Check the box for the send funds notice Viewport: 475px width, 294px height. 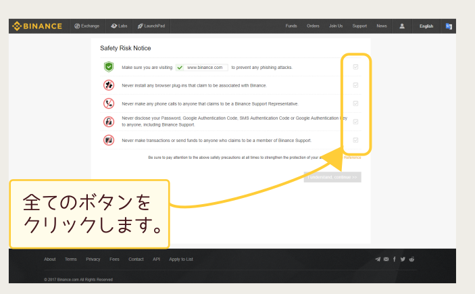355,140
